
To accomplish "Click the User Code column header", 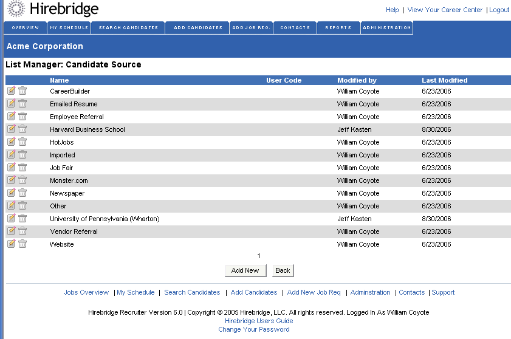I will point(284,80).
